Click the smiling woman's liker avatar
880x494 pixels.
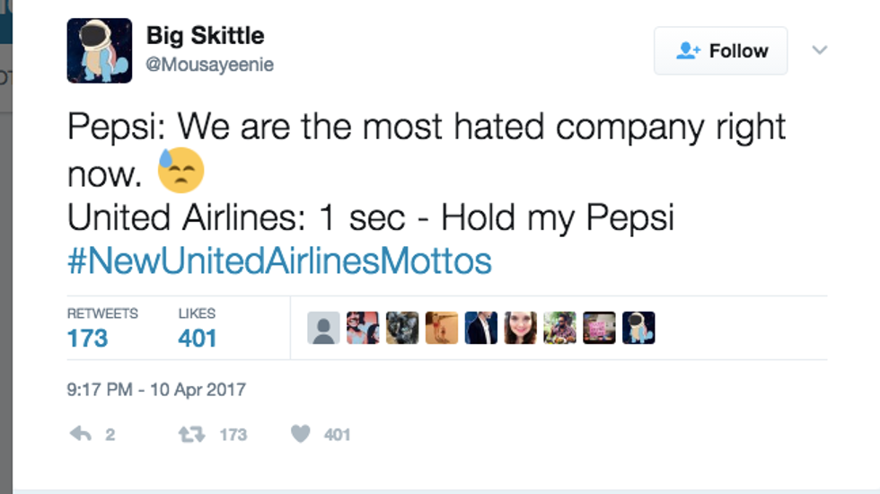tap(521, 328)
